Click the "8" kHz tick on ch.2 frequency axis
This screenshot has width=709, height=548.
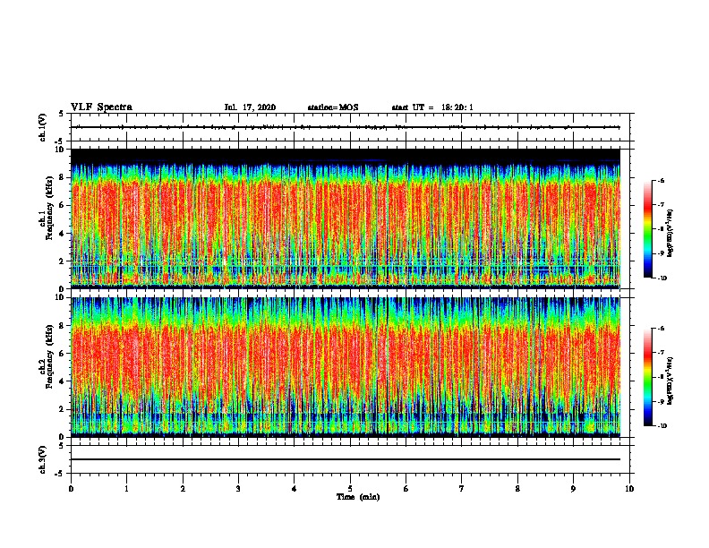tap(62, 326)
